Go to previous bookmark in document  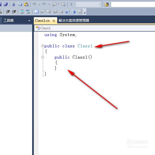(x=67, y=12)
